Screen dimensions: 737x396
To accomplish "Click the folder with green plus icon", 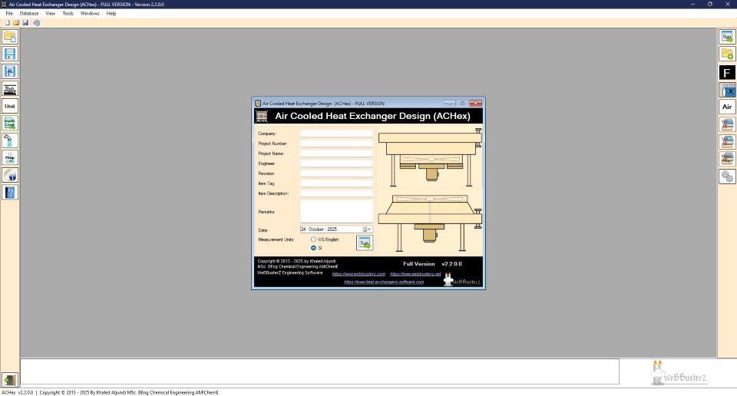I will (727, 54).
